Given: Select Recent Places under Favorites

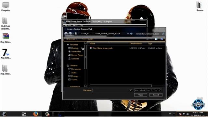Looking at the screenshot, I should click(x=76, y=55).
